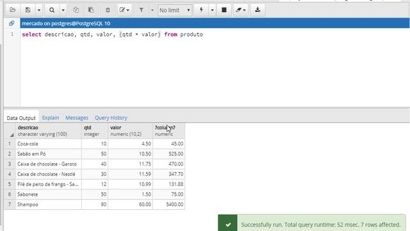Open the Clear eraser dropdown

240,10
